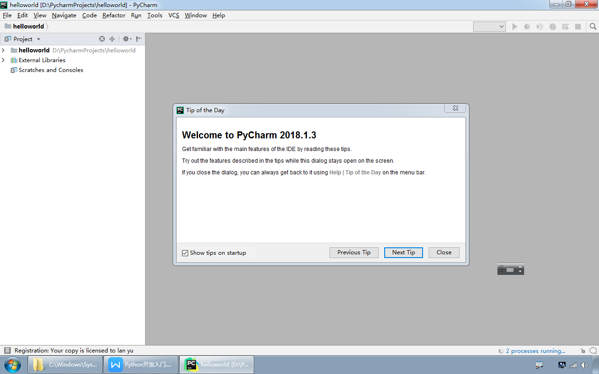Uncheck Show tips on startup
This screenshot has width=599, height=374.
(x=185, y=253)
